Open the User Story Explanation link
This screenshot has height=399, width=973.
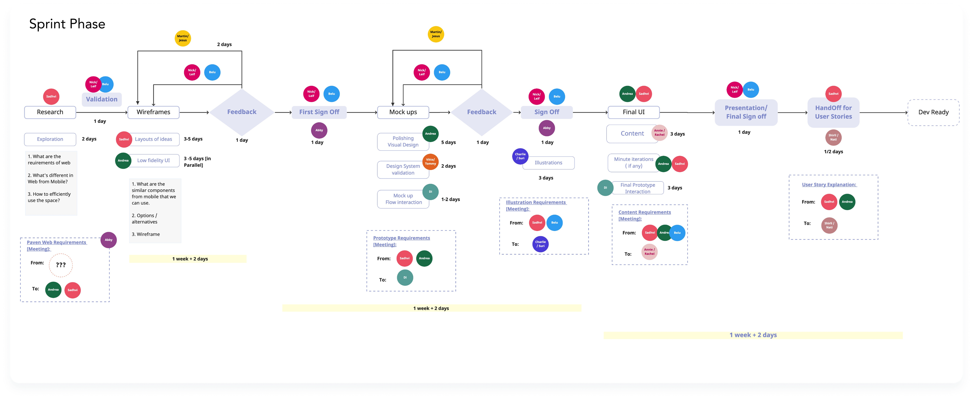tap(829, 184)
